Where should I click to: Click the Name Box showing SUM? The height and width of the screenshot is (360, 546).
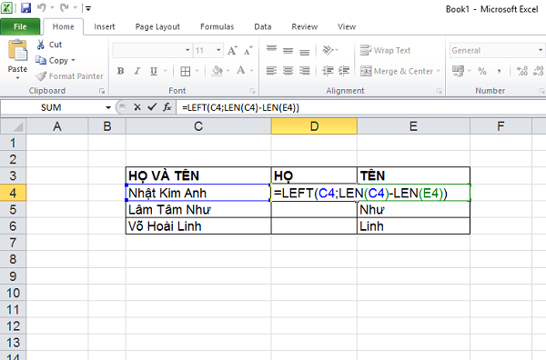click(x=52, y=107)
